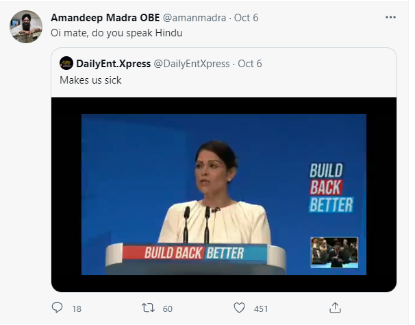This screenshot has width=415, height=325.
Task: Open the three-dot more options menu
Action: [x=390, y=16]
